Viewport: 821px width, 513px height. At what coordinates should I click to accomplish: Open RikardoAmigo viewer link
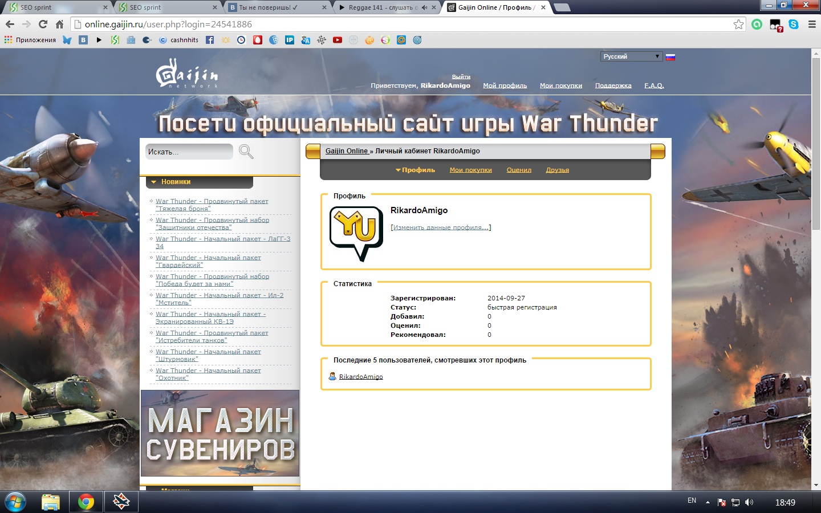coord(361,377)
